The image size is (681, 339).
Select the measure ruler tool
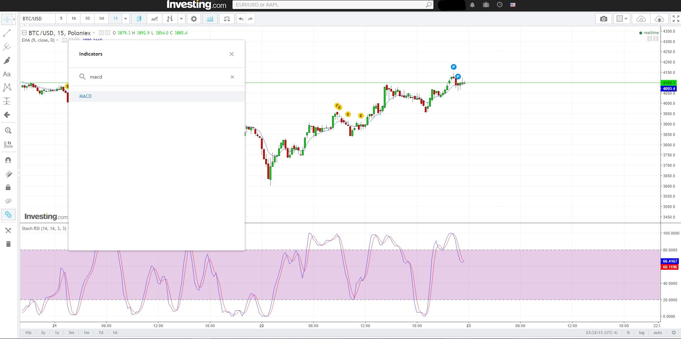point(8,144)
